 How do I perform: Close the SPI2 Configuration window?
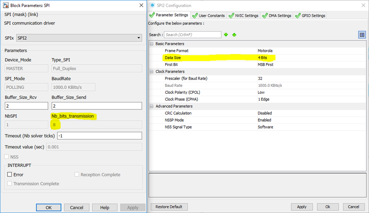coord(363,5)
